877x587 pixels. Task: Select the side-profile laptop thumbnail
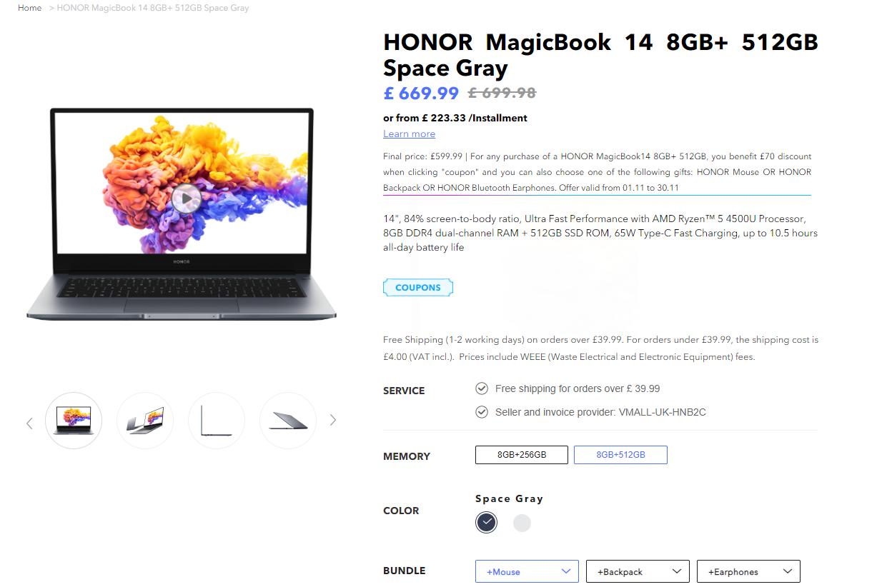217,421
